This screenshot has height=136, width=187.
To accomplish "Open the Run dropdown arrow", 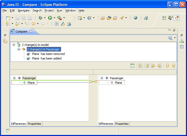I will click(54, 18).
